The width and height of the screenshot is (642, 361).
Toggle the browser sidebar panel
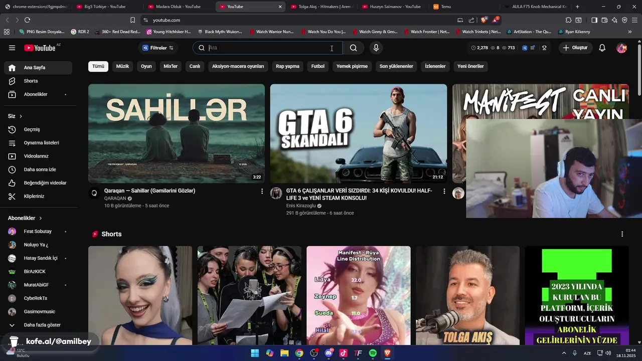[594, 20]
